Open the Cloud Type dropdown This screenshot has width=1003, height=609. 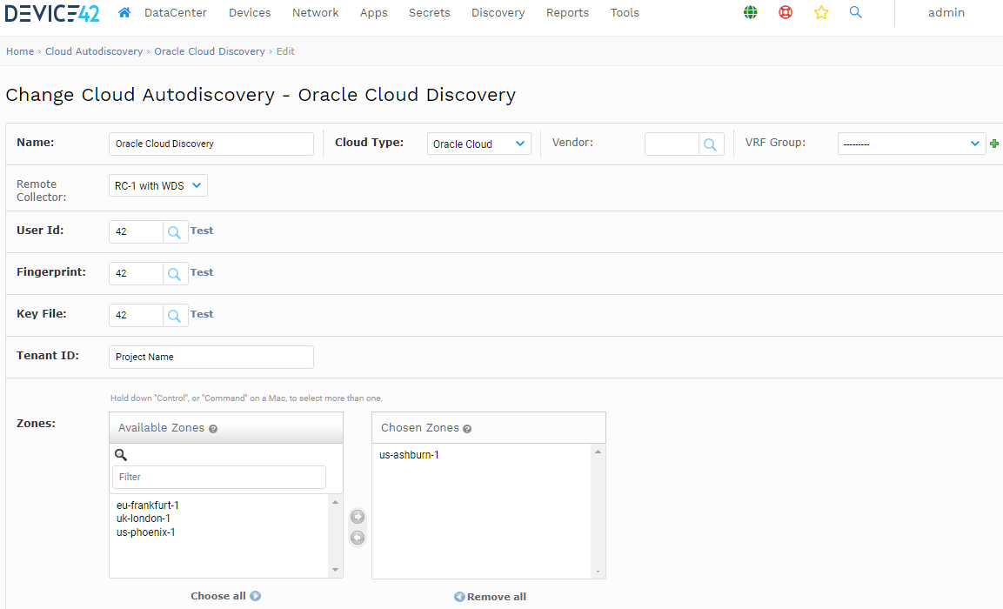point(478,143)
